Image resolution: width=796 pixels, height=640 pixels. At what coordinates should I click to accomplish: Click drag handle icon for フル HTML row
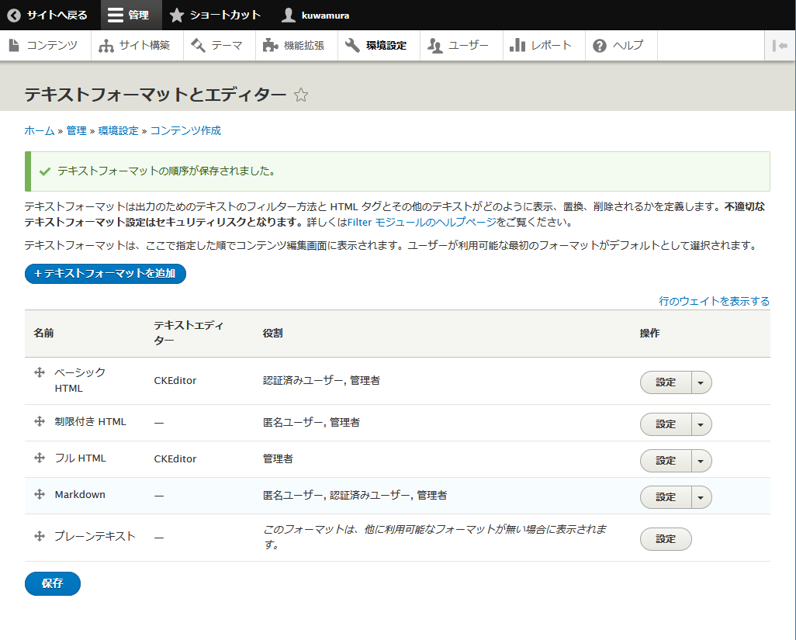40,458
